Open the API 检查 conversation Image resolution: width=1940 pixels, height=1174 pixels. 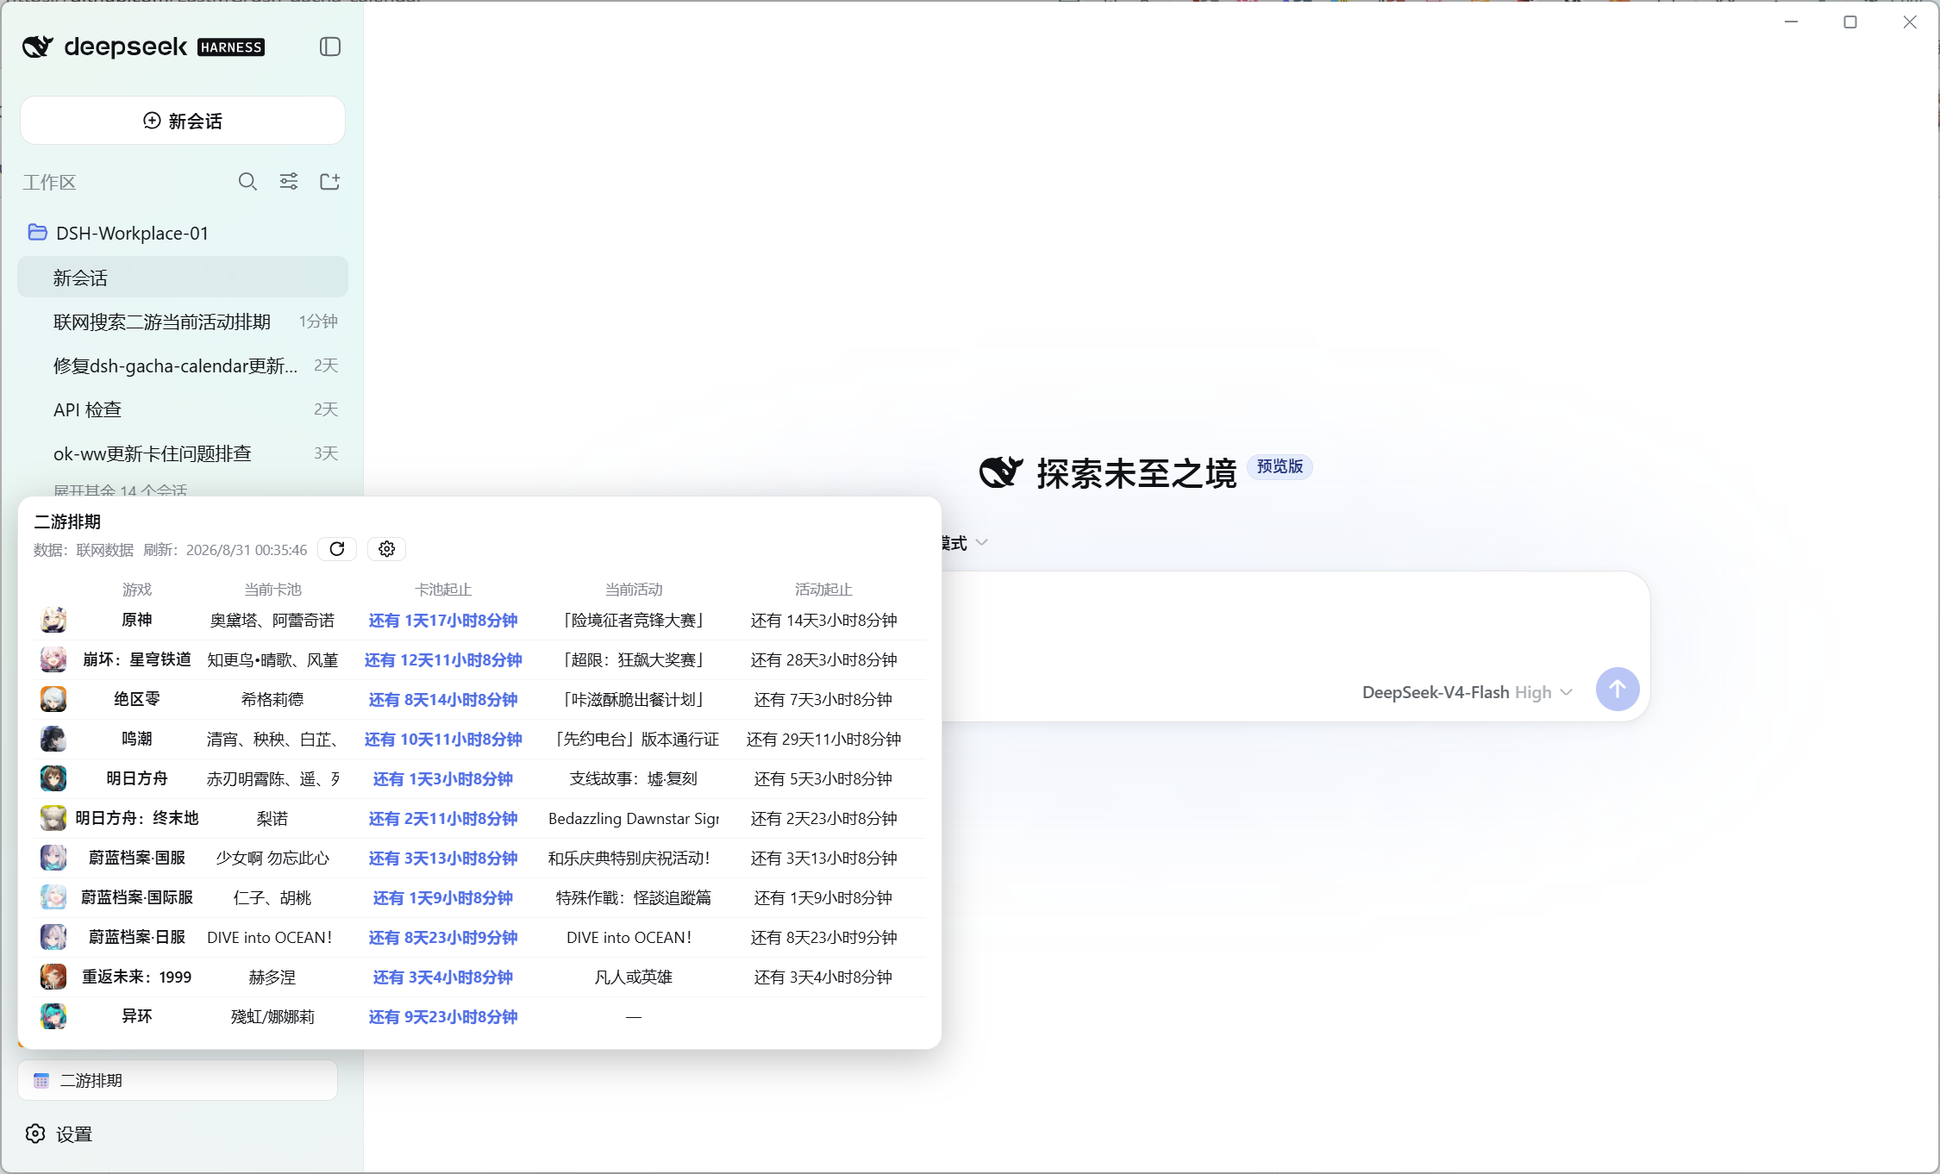(183, 409)
